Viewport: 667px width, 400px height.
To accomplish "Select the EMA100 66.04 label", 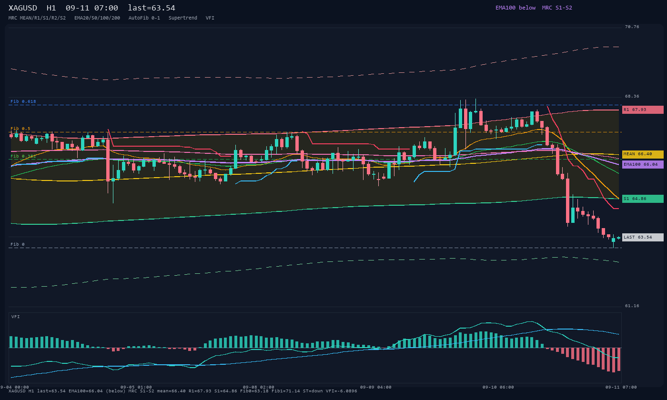I will click(643, 164).
